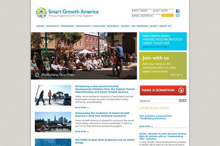Click the First Name field
The height and width of the screenshot is (146, 220).
tap(142, 11)
